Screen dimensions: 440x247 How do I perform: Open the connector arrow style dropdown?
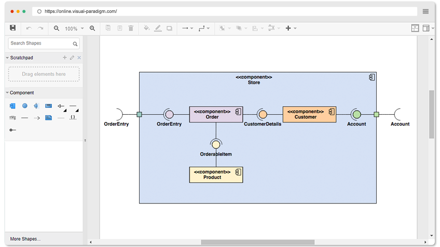tap(187, 29)
